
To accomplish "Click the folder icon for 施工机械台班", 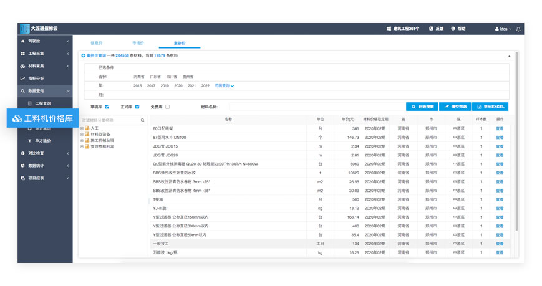I will pyautogui.click(x=87, y=140).
